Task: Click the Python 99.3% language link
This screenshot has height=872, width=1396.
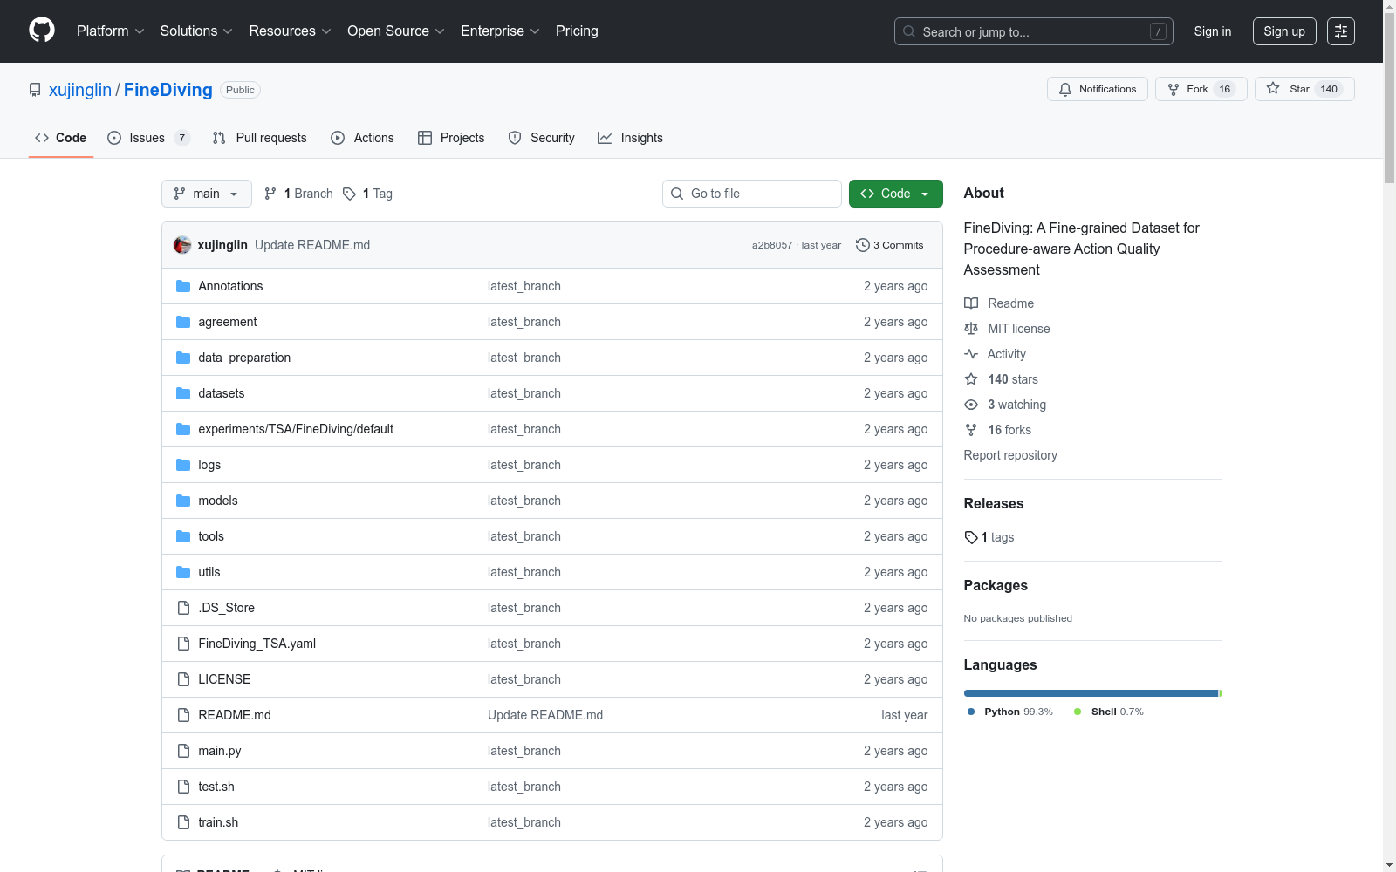Action: 1010,712
